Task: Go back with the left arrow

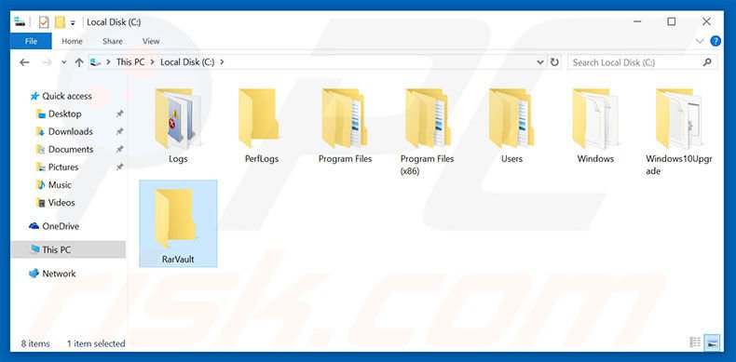Action: click(x=24, y=62)
